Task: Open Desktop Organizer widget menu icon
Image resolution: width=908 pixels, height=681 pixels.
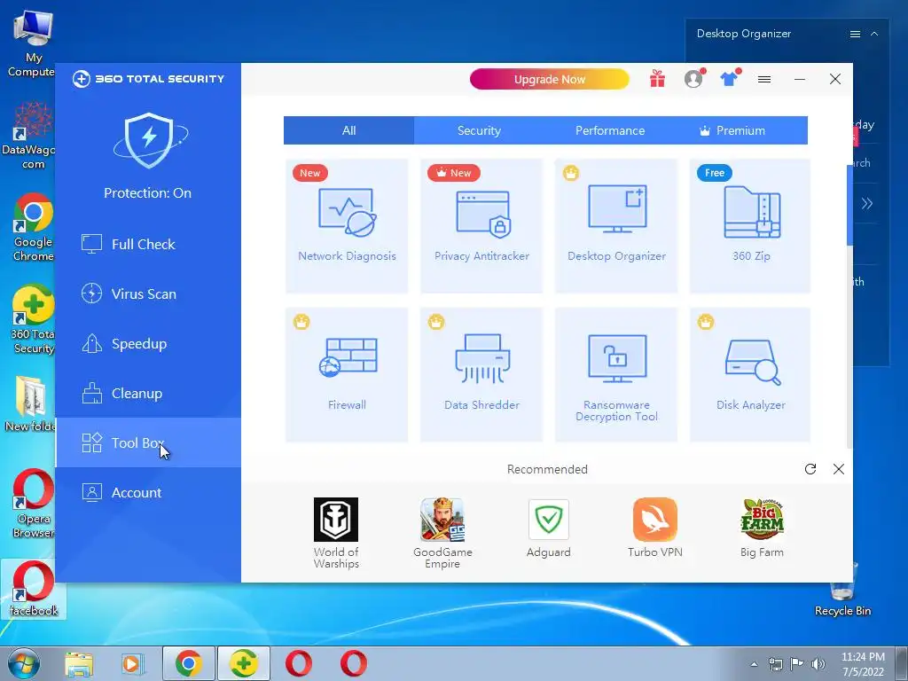Action: tap(855, 35)
